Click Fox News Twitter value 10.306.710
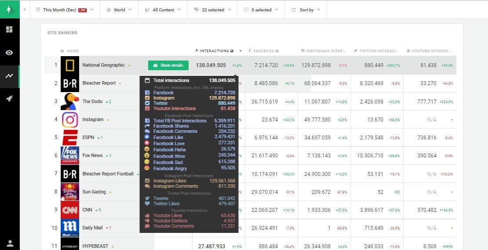 click(370, 156)
